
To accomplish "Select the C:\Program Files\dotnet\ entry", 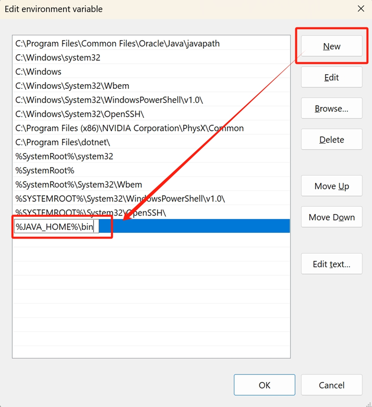I will 63,143.
